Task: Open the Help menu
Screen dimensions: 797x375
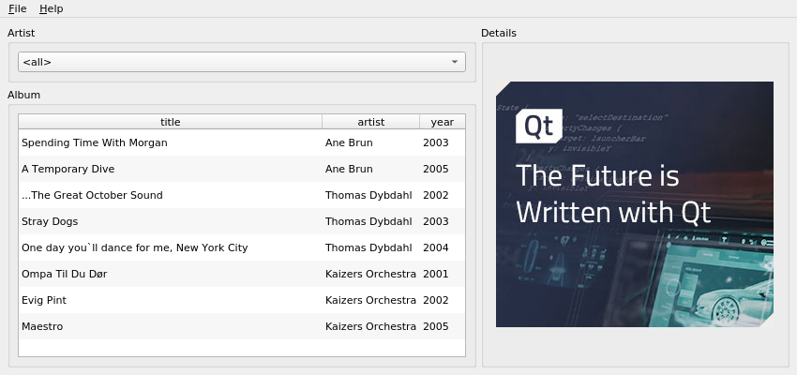Action: click(51, 8)
